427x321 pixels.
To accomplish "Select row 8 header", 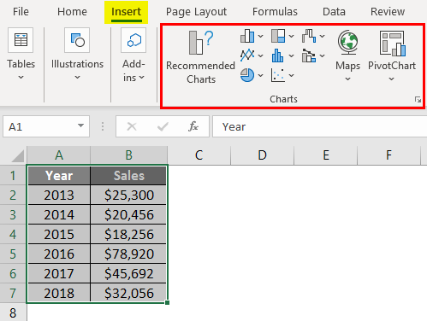I will [x=13, y=312].
